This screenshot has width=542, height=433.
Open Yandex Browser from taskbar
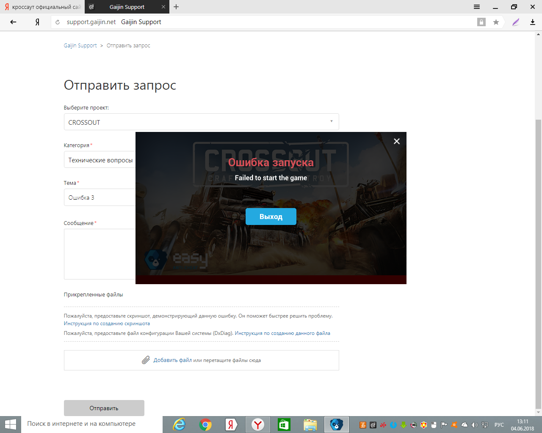pyautogui.click(x=257, y=425)
